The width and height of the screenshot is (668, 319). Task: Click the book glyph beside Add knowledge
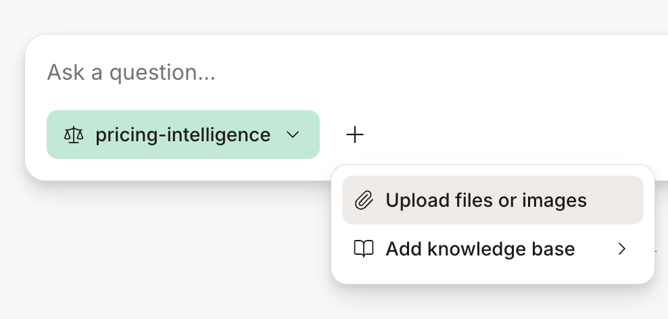click(364, 249)
